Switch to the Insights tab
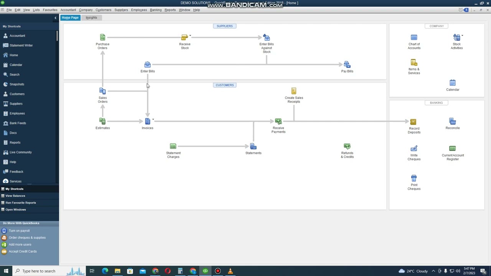The height and width of the screenshot is (276, 491). coord(91,18)
